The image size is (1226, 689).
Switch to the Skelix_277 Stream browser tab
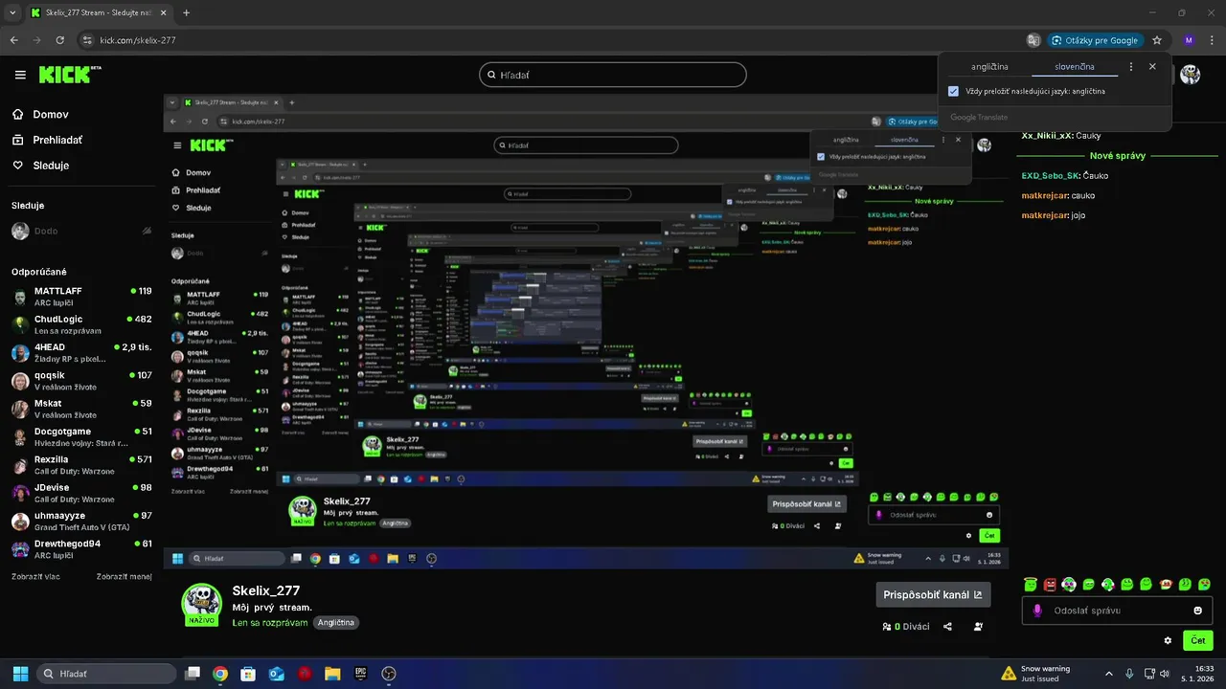pos(99,12)
